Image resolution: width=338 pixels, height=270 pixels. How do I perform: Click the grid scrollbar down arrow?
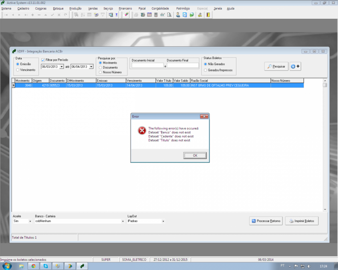pos(325,209)
